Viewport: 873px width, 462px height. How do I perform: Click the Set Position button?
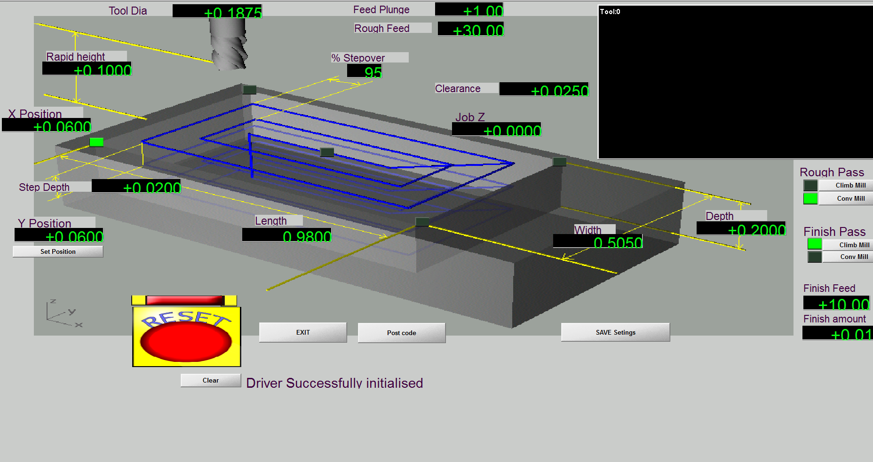(x=58, y=251)
